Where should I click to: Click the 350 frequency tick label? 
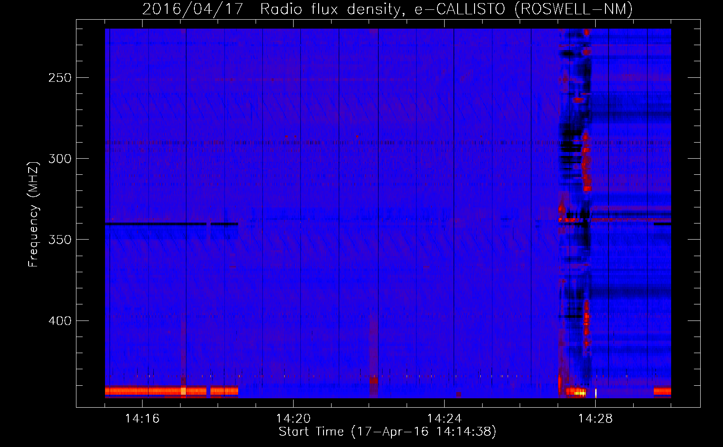click(x=60, y=240)
